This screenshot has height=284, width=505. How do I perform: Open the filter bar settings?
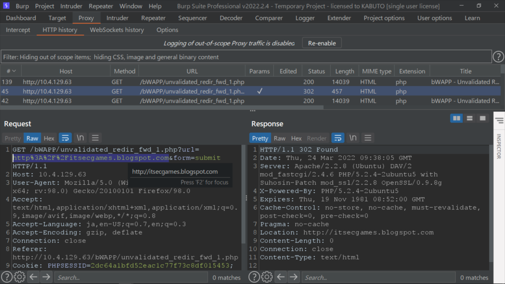[x=246, y=57]
